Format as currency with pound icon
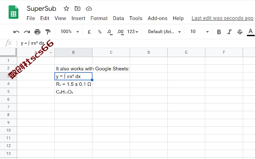The height and width of the screenshot is (159, 255). tap(89, 32)
